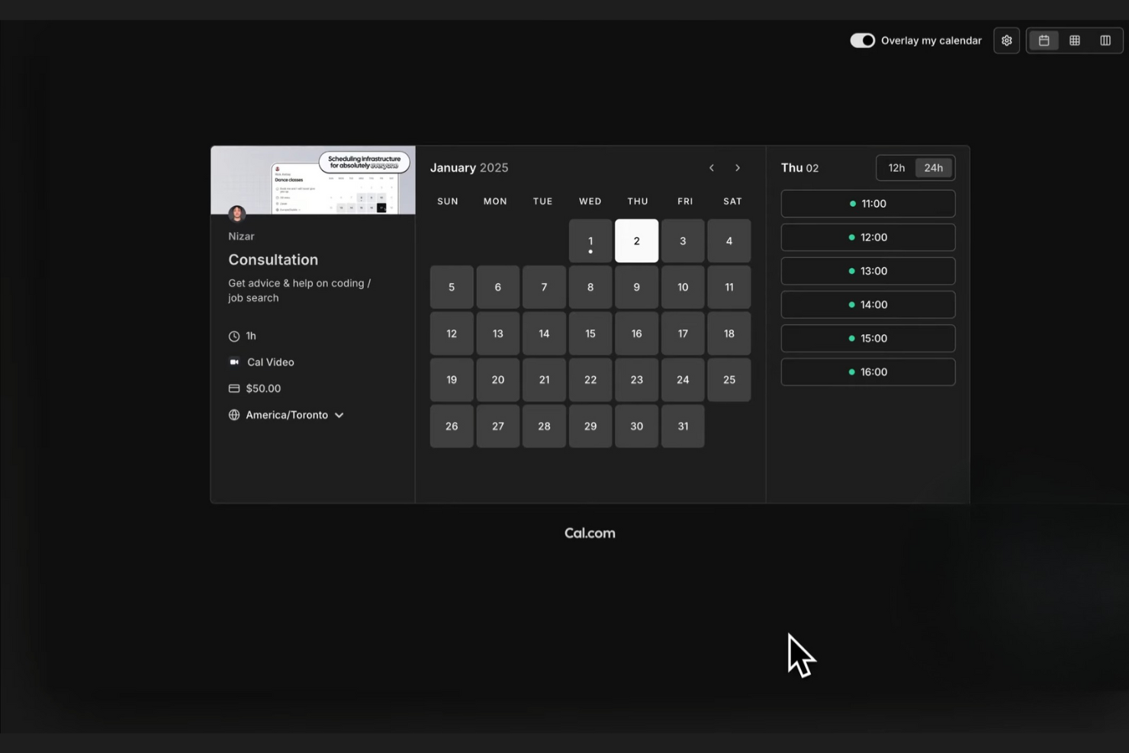The height and width of the screenshot is (753, 1129).
Task: Toggle Overlay my calendar switch
Action: pyautogui.click(x=863, y=40)
